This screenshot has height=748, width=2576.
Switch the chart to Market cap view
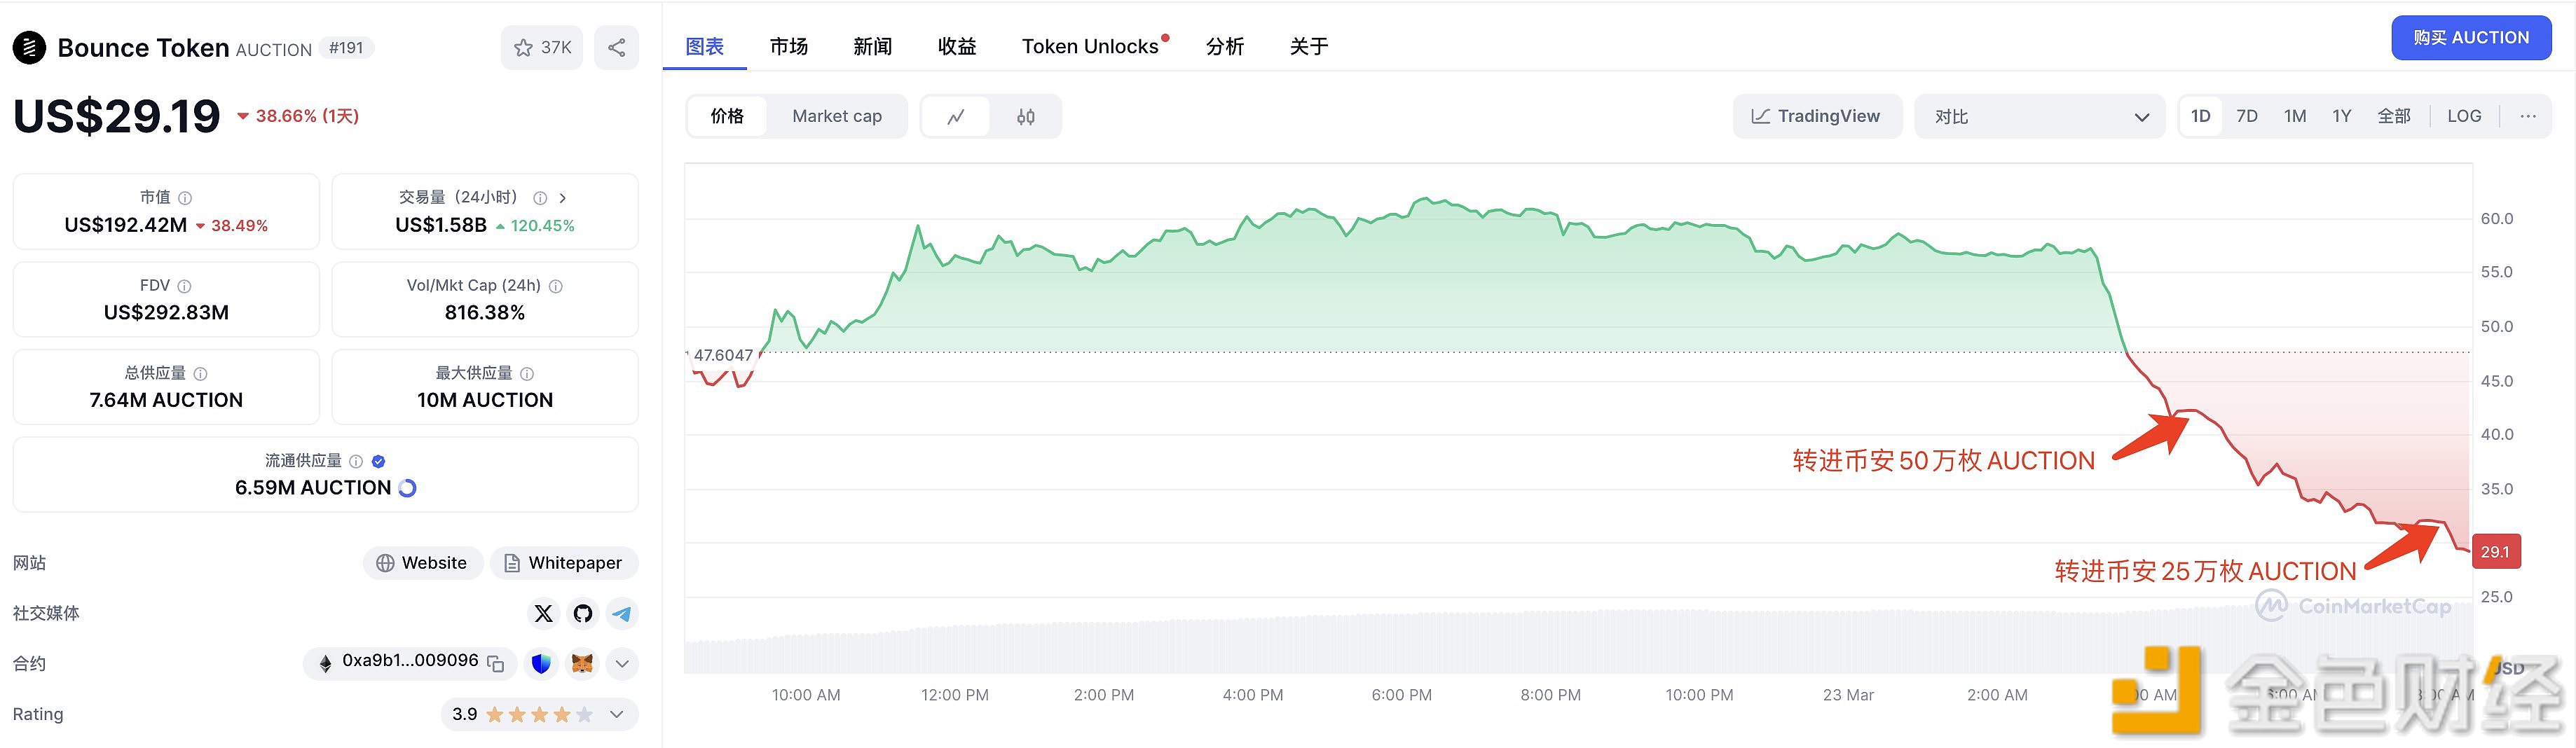pyautogui.click(x=837, y=116)
